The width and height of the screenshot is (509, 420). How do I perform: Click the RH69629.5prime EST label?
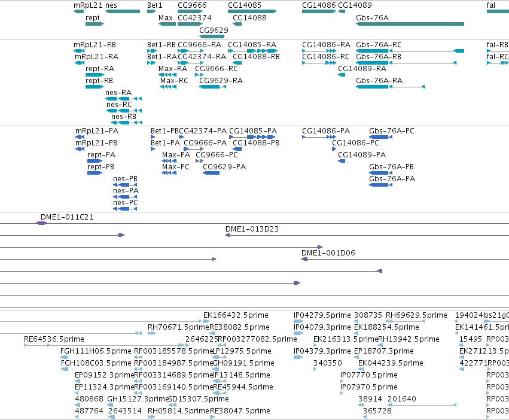coord(416,315)
